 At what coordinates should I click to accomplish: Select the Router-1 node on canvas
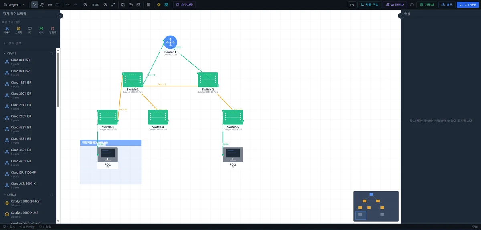(x=170, y=42)
